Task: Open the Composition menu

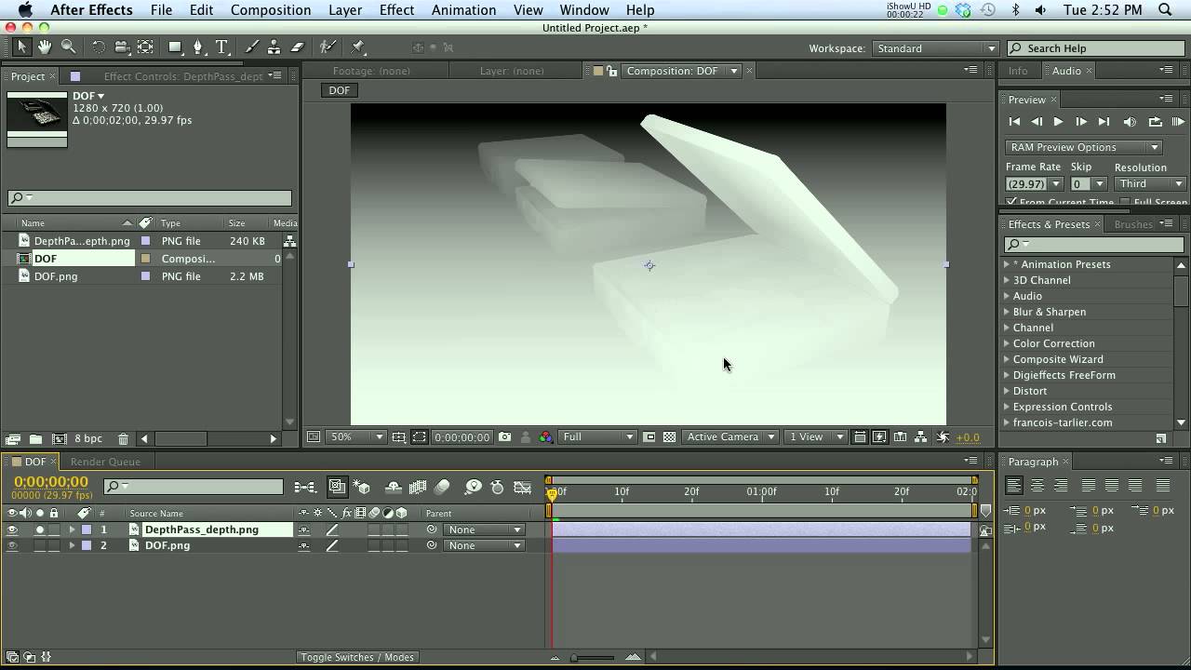Action: pos(271,9)
